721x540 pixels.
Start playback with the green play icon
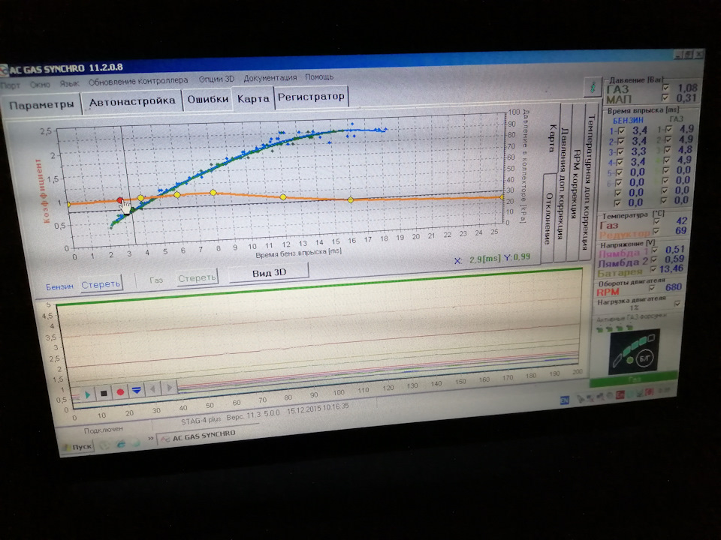click(87, 394)
